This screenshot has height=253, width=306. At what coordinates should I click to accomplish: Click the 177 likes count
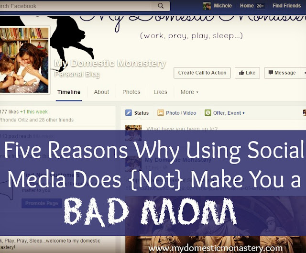pyautogui.click(x=9, y=112)
